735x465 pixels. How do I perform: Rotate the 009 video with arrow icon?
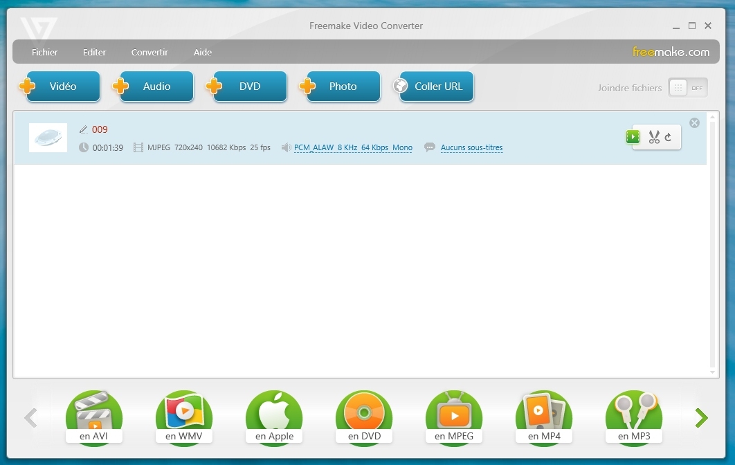668,137
